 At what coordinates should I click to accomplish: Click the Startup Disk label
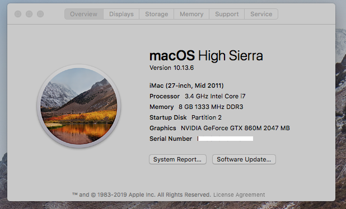pyautogui.click(x=168, y=117)
